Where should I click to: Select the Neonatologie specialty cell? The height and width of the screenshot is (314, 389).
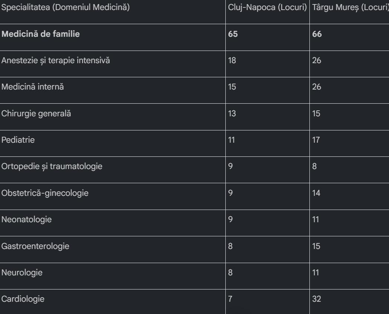(x=26, y=220)
